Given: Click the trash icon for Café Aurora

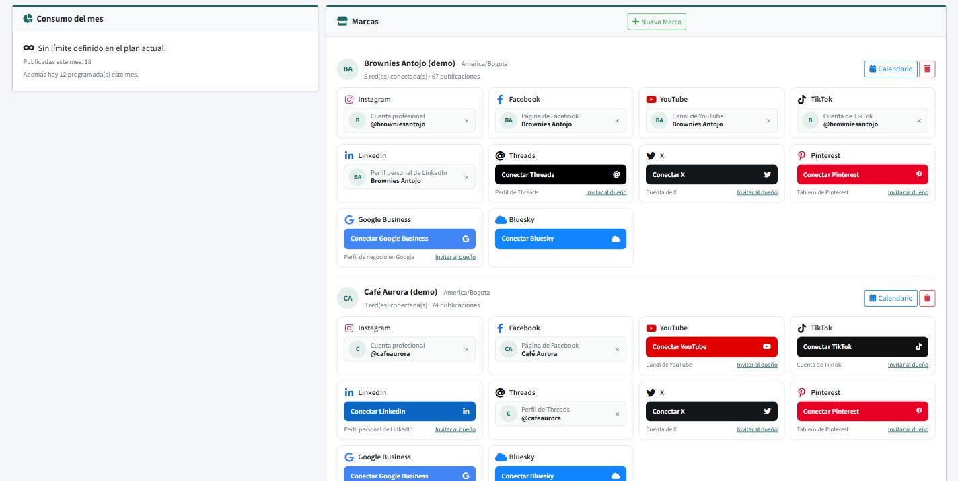Looking at the screenshot, I should pyautogui.click(x=927, y=298).
